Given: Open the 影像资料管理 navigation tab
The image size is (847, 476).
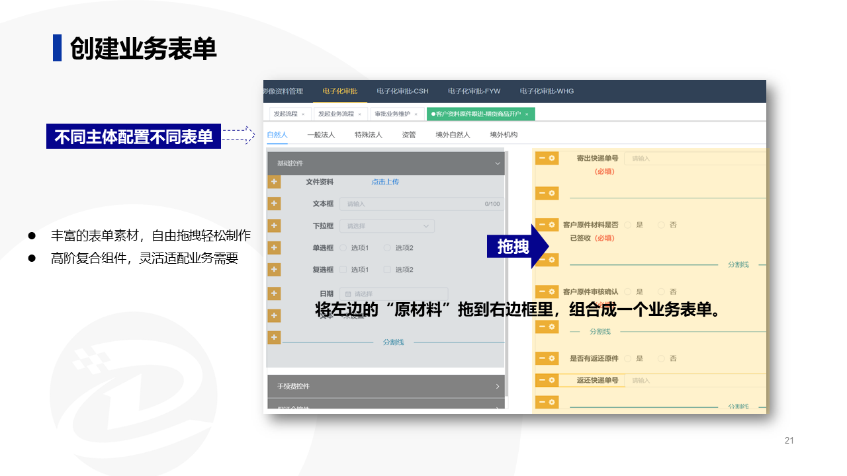Looking at the screenshot, I should click(x=283, y=91).
